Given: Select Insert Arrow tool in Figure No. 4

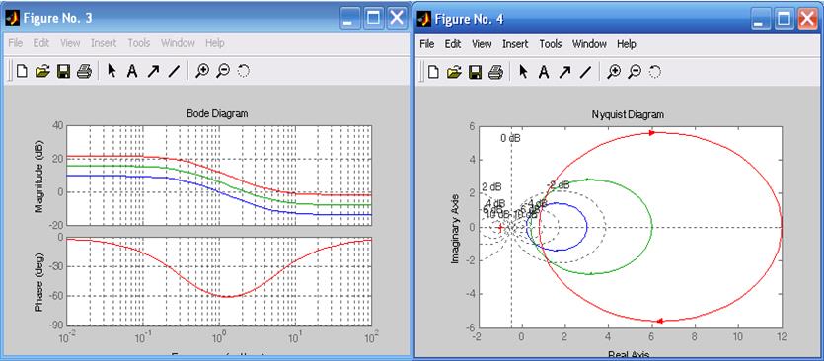Looking at the screenshot, I should click(564, 72).
